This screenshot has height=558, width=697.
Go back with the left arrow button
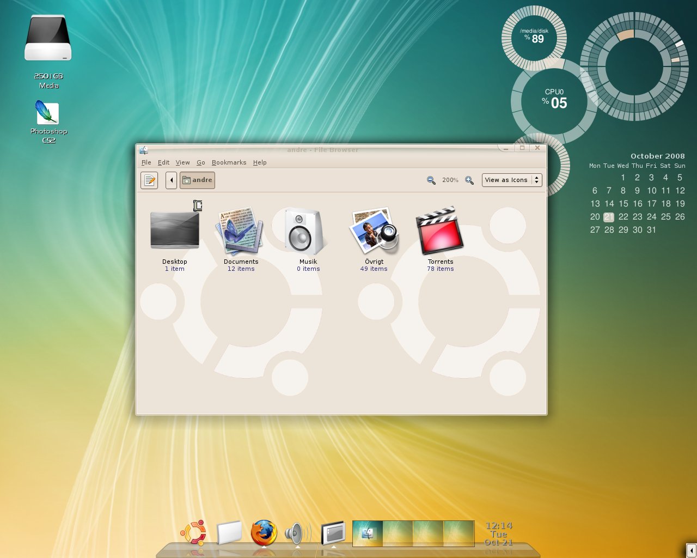(171, 180)
